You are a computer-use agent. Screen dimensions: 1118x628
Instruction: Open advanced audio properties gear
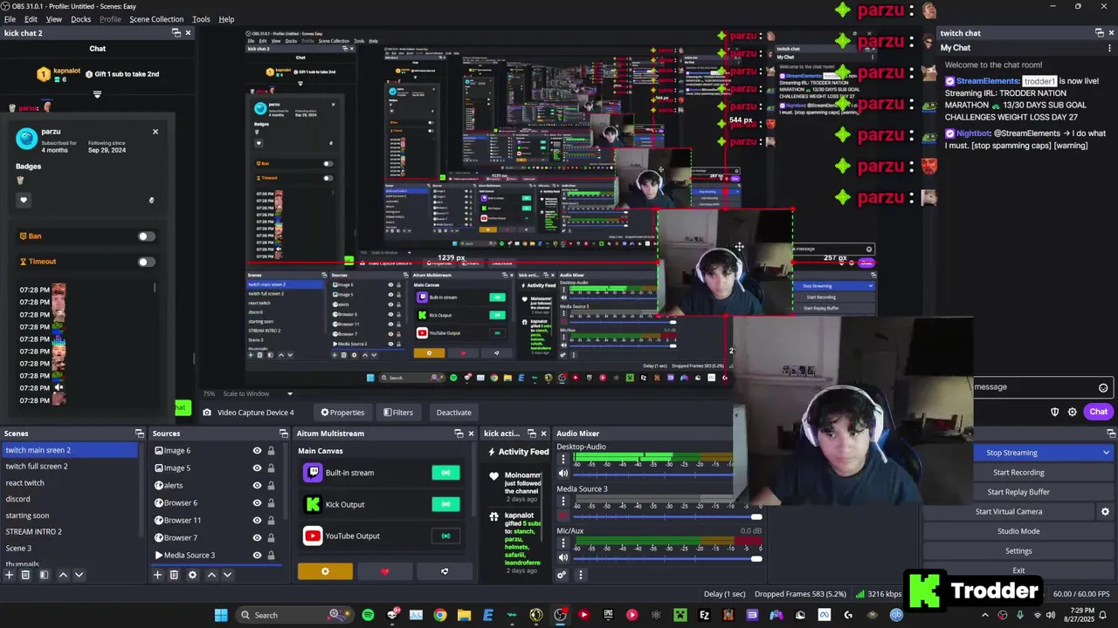click(x=562, y=575)
